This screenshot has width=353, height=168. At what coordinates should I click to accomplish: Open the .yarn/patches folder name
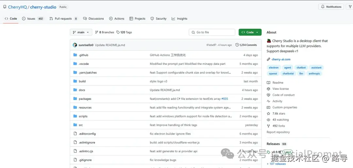pos(88,73)
